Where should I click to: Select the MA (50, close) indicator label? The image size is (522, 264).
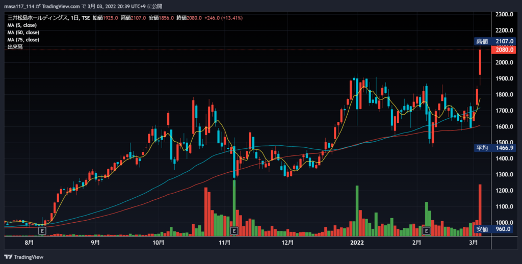coord(23,33)
